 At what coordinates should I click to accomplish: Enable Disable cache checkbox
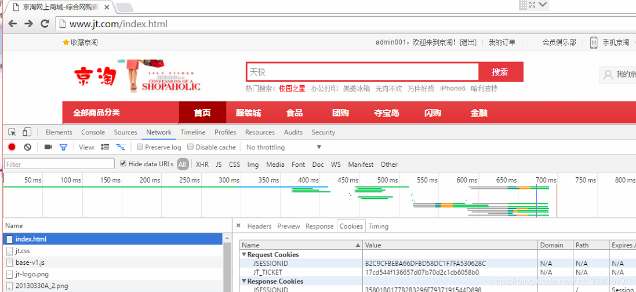190,147
